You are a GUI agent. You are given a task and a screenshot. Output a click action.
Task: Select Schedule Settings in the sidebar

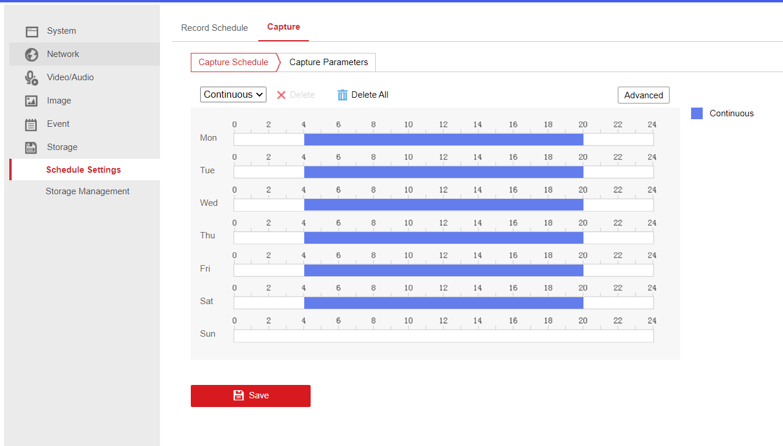[83, 170]
